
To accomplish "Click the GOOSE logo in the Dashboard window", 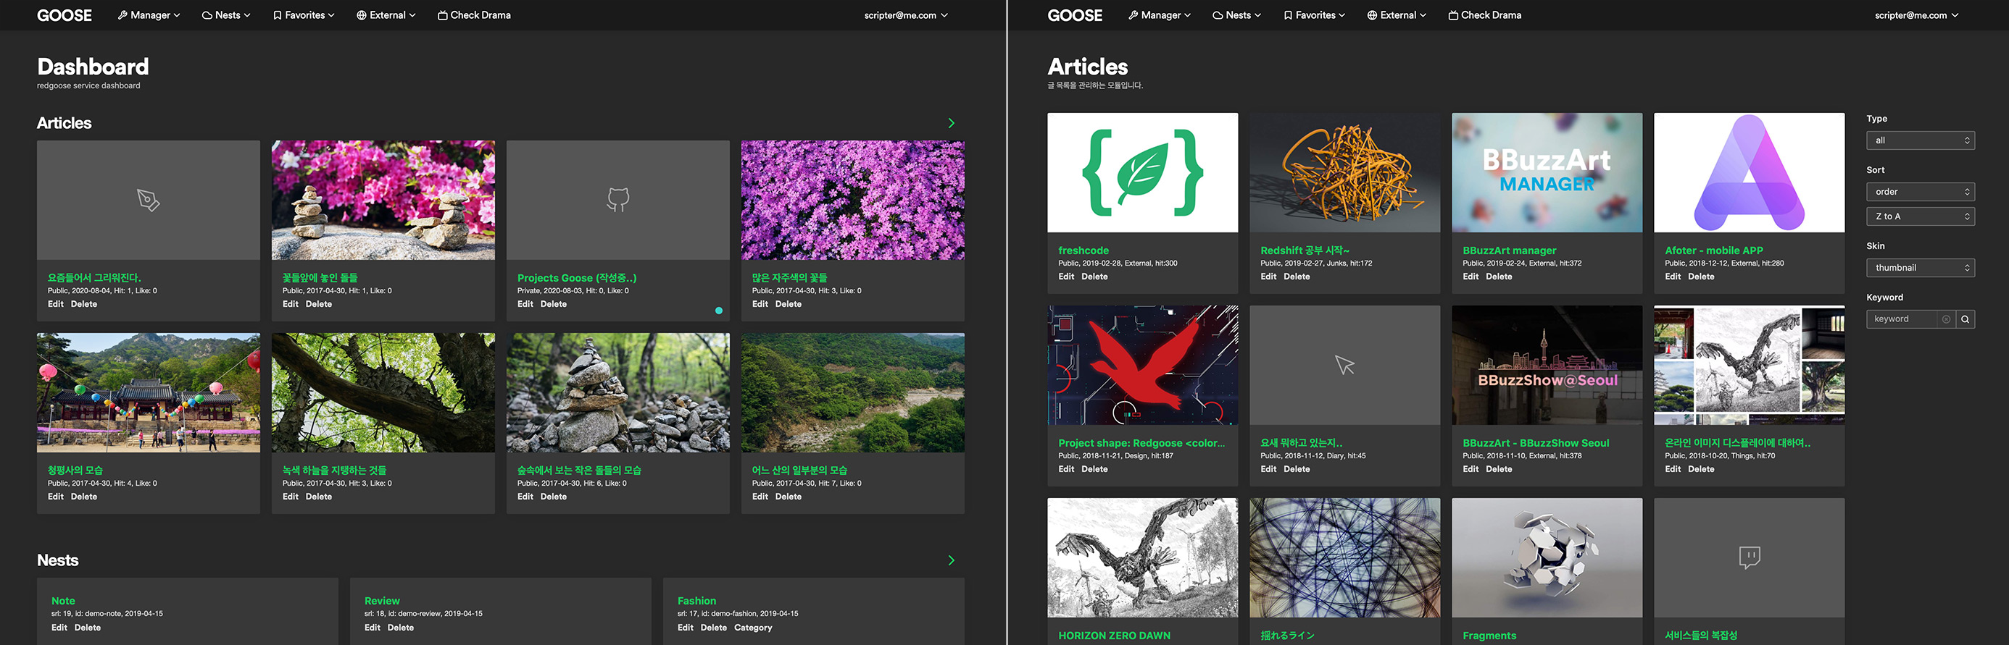I will coord(64,16).
